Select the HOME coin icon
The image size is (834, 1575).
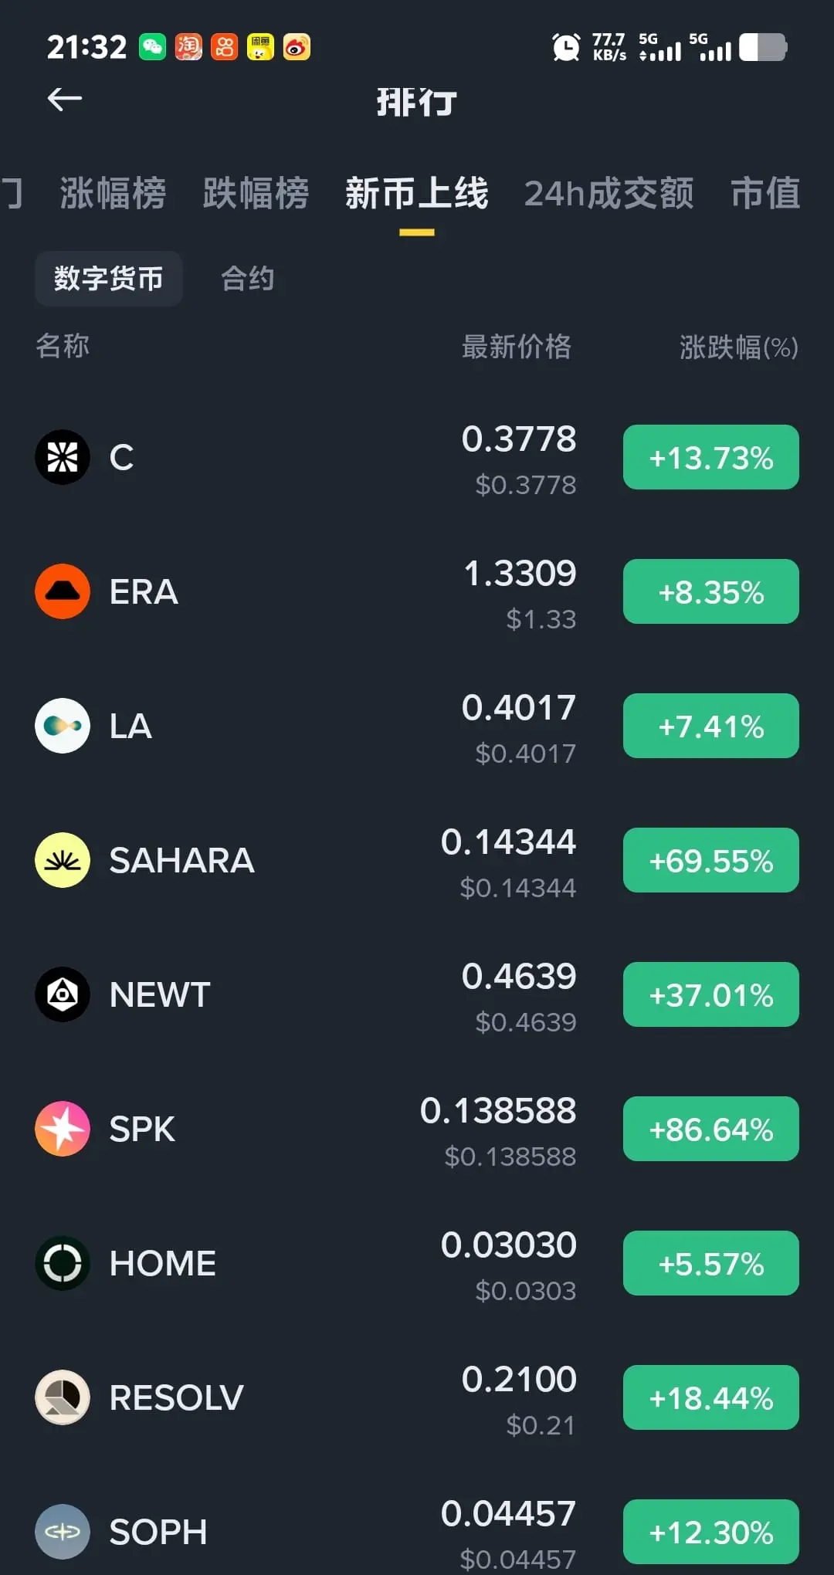(x=63, y=1263)
